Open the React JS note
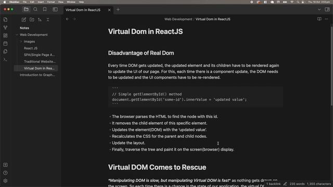The width and height of the screenshot is (333, 187). click(x=31, y=48)
